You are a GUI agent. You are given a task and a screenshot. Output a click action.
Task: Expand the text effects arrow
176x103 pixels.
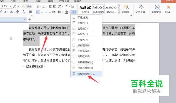pos(14,12)
